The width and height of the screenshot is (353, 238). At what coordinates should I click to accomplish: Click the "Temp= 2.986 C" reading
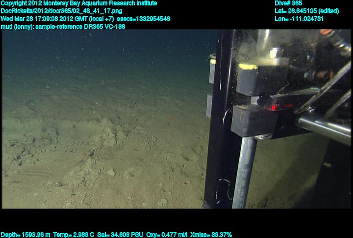(x=74, y=235)
